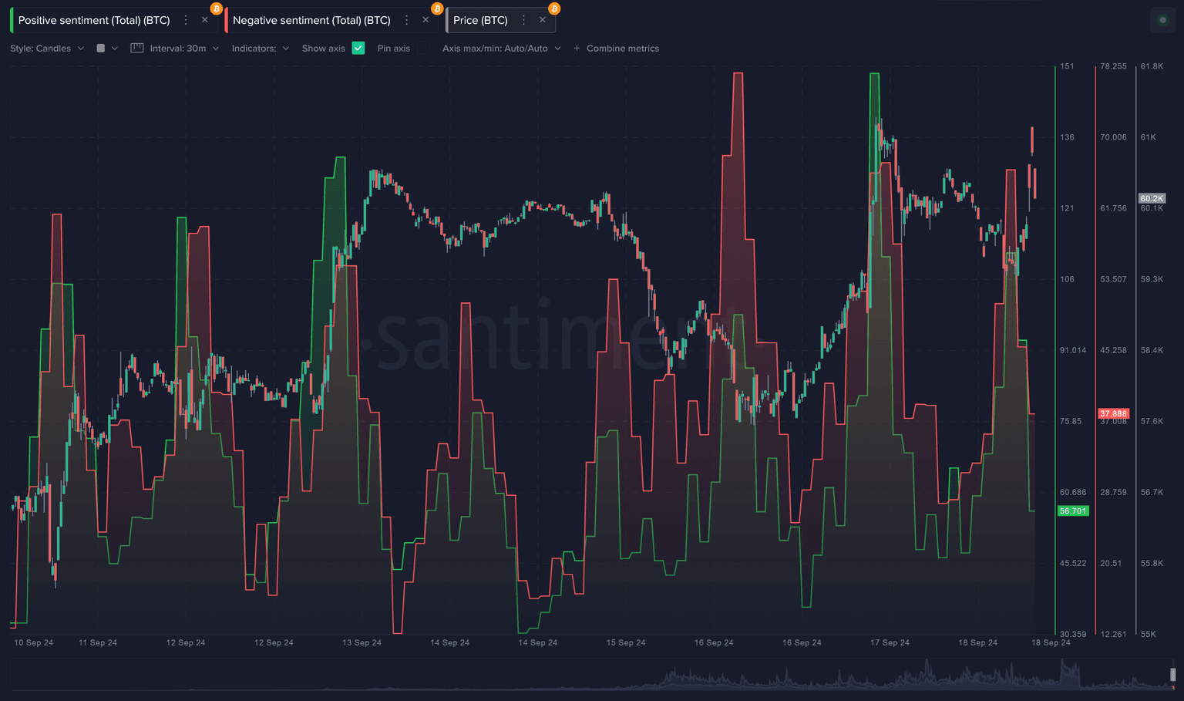The image size is (1184, 701).
Task: Click the Combine metrics button
Action: (x=616, y=48)
